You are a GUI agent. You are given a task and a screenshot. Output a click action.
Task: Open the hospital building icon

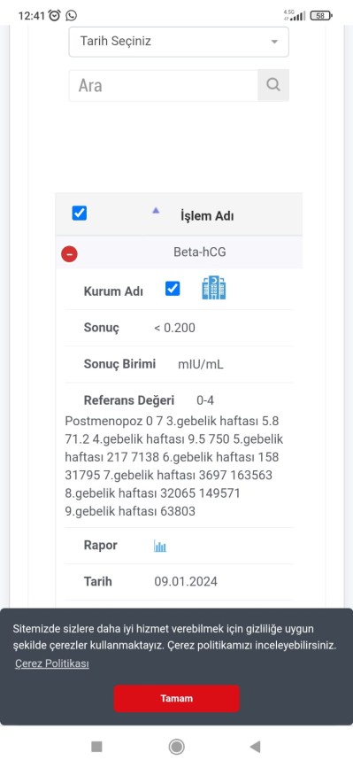click(214, 288)
